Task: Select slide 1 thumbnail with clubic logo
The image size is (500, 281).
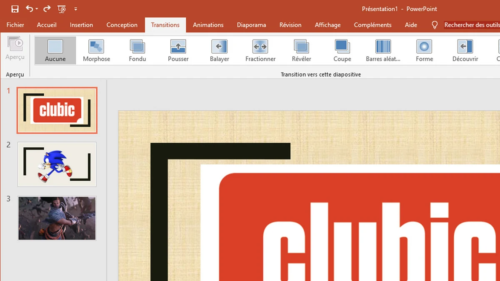Action: point(57,110)
